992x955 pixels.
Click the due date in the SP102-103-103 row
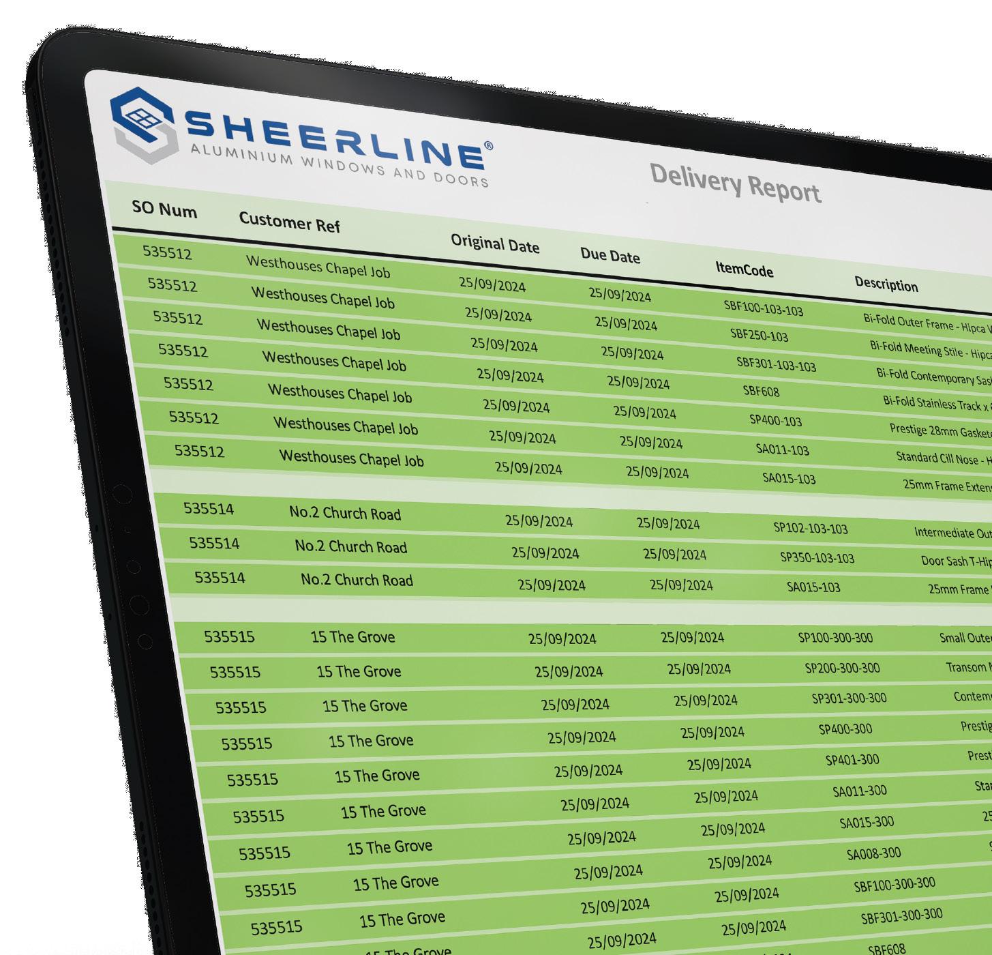click(x=668, y=523)
